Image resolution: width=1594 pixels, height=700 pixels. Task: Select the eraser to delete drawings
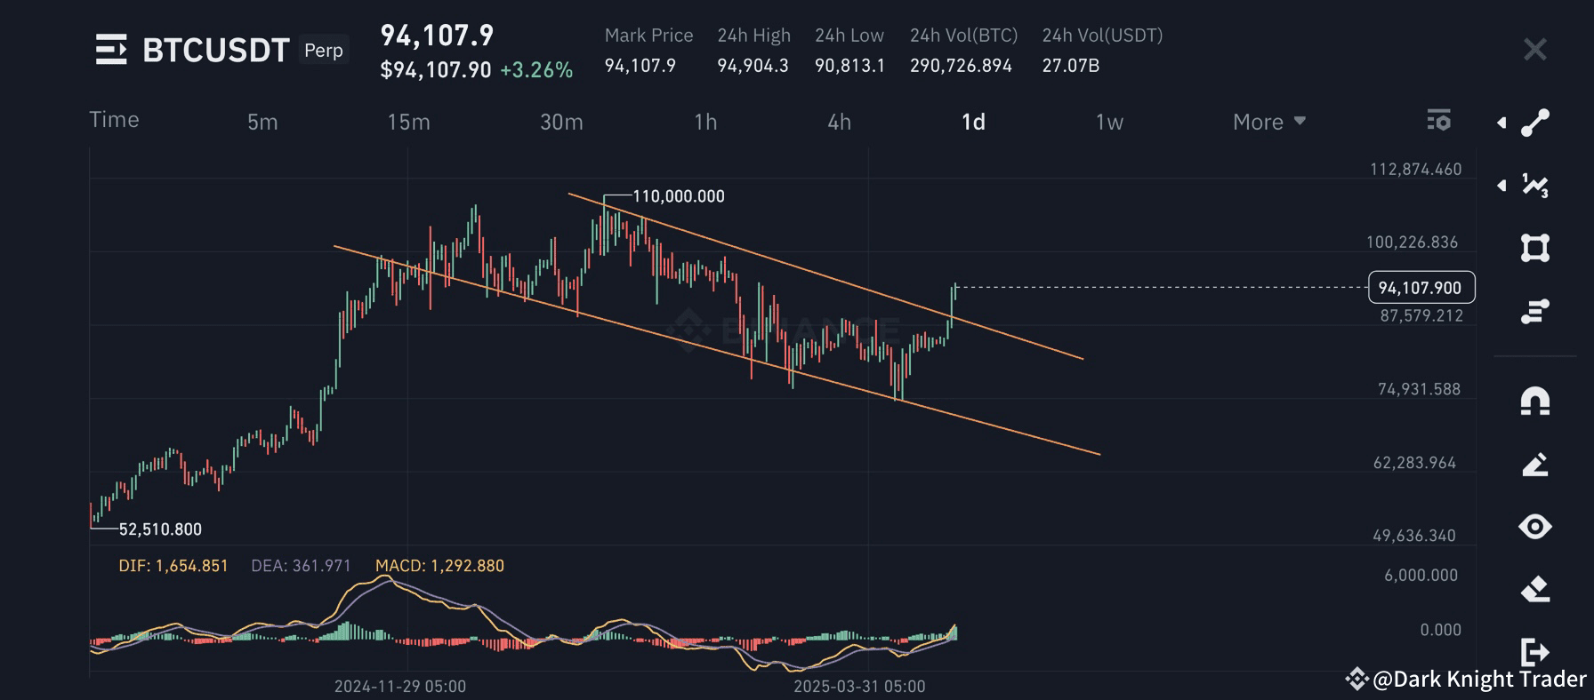1535,589
